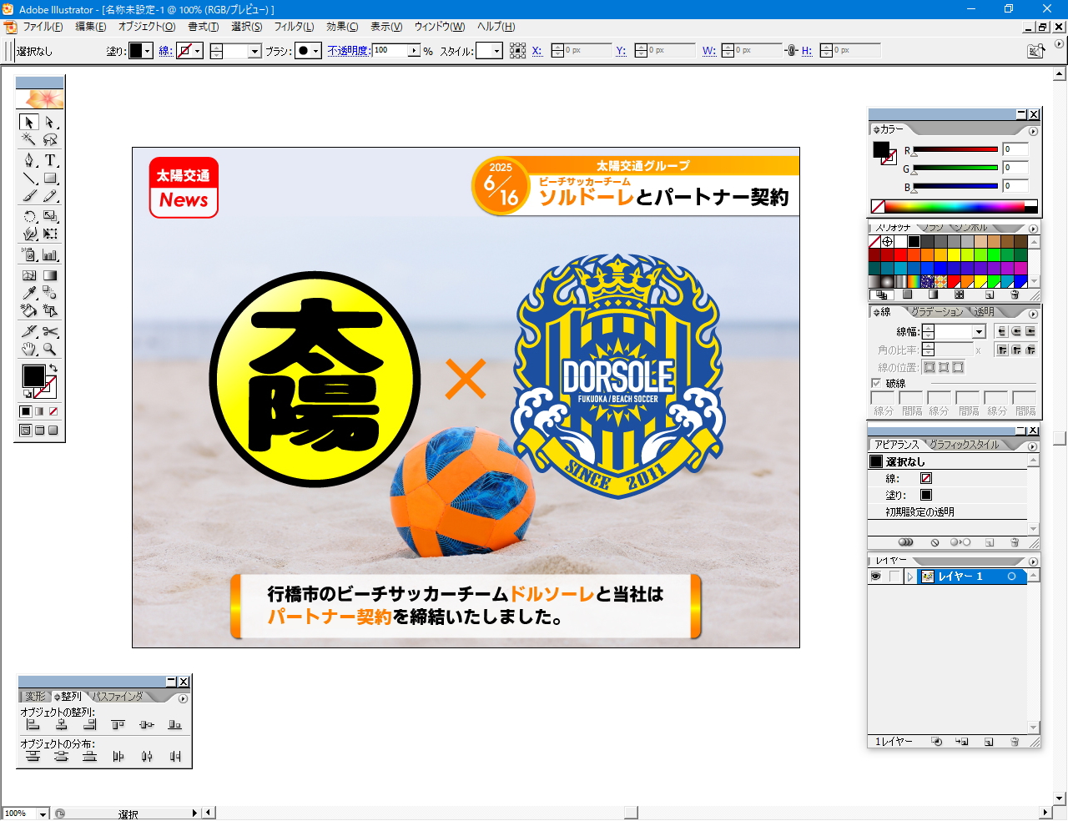Click horizontal distribute center icon in Align panel
Screen dimensions: 1068x821
coord(147,756)
